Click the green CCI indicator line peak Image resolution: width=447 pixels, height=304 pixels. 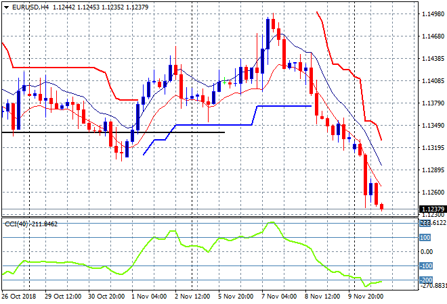(272, 222)
